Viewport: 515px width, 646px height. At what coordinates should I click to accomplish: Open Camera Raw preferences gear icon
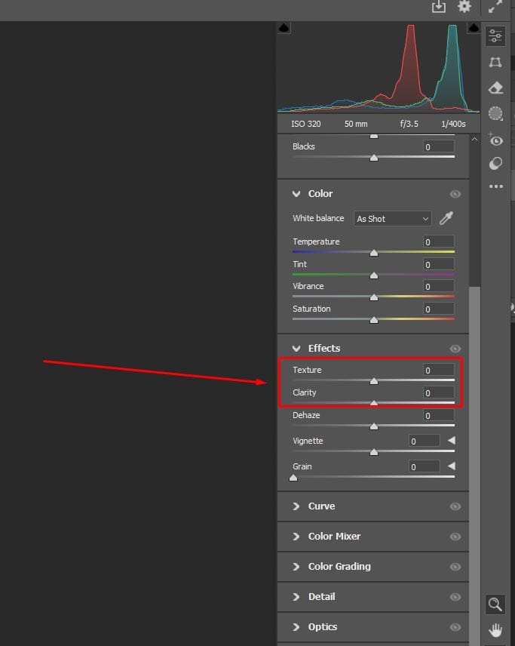point(464,6)
